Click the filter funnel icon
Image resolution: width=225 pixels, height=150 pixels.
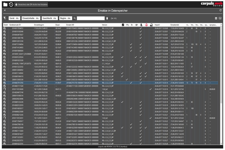[5, 18]
